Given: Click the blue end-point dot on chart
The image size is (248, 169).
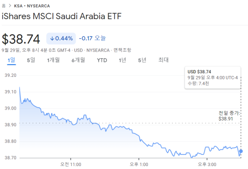Looking at the screenshot, I should pyautogui.click(x=241, y=151).
